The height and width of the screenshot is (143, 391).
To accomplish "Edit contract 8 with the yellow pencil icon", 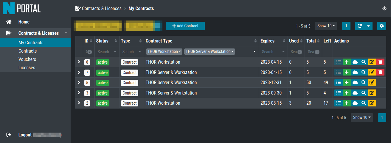I will [372, 62].
